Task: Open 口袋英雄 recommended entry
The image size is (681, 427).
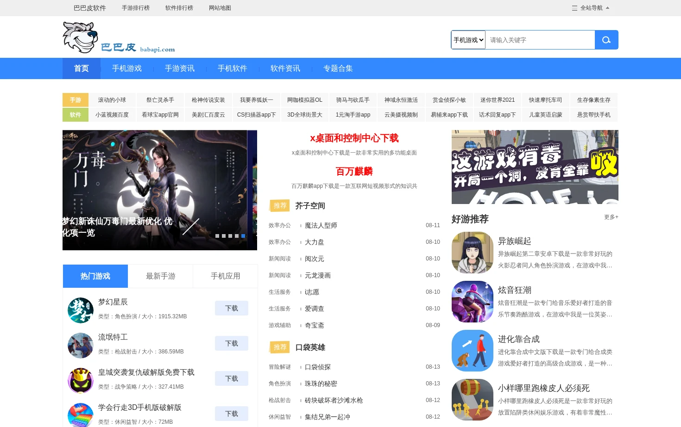Action: pyautogui.click(x=310, y=347)
